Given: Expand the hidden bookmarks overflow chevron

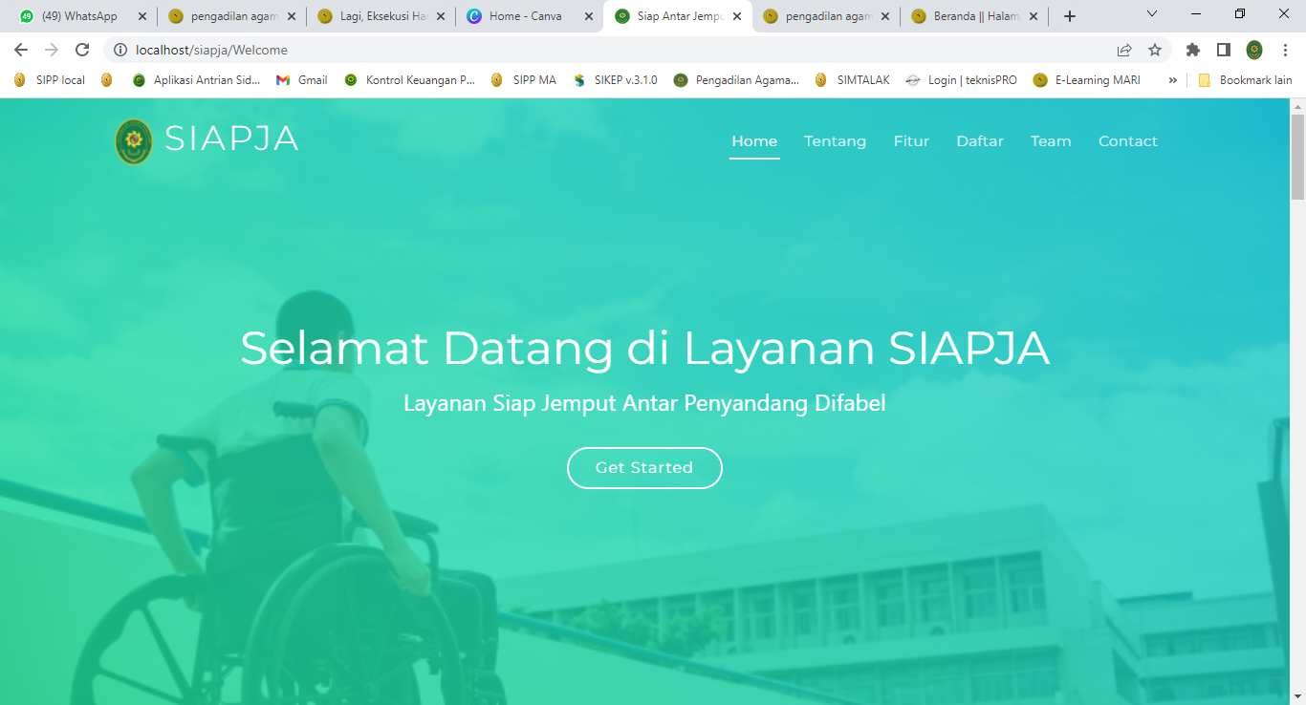Looking at the screenshot, I should 1173,80.
